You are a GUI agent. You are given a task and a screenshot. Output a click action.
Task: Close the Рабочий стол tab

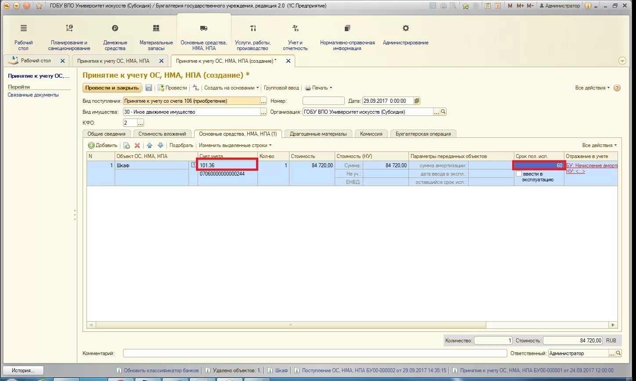coord(62,61)
